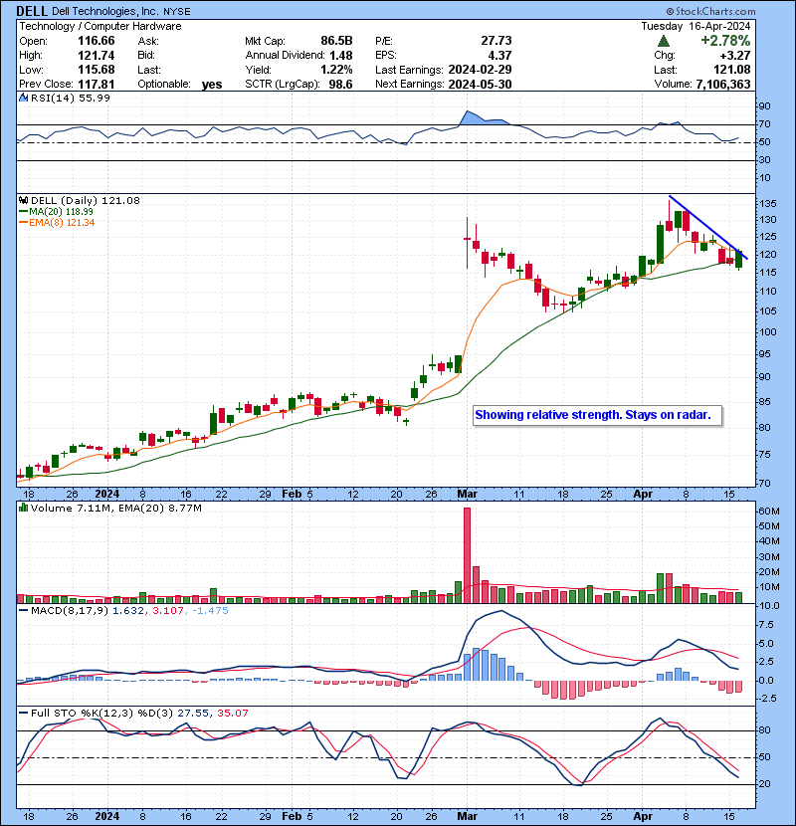Click the EMA(8) 121.34 legend entry

(x=57, y=222)
